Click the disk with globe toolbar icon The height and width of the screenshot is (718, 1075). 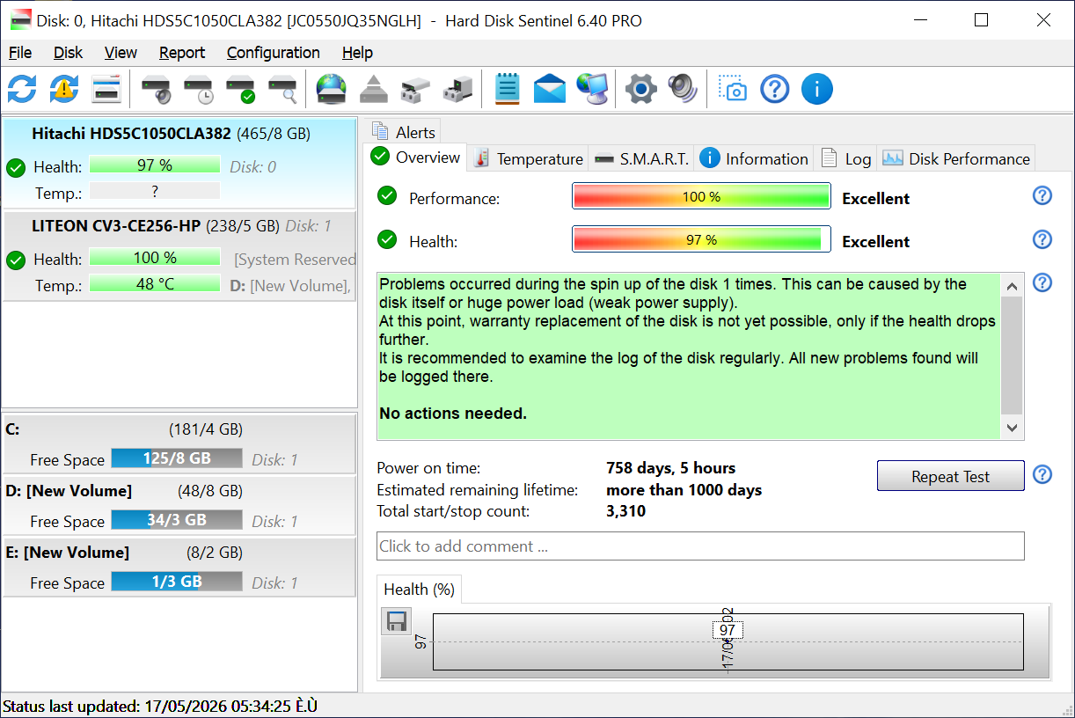[x=332, y=89]
